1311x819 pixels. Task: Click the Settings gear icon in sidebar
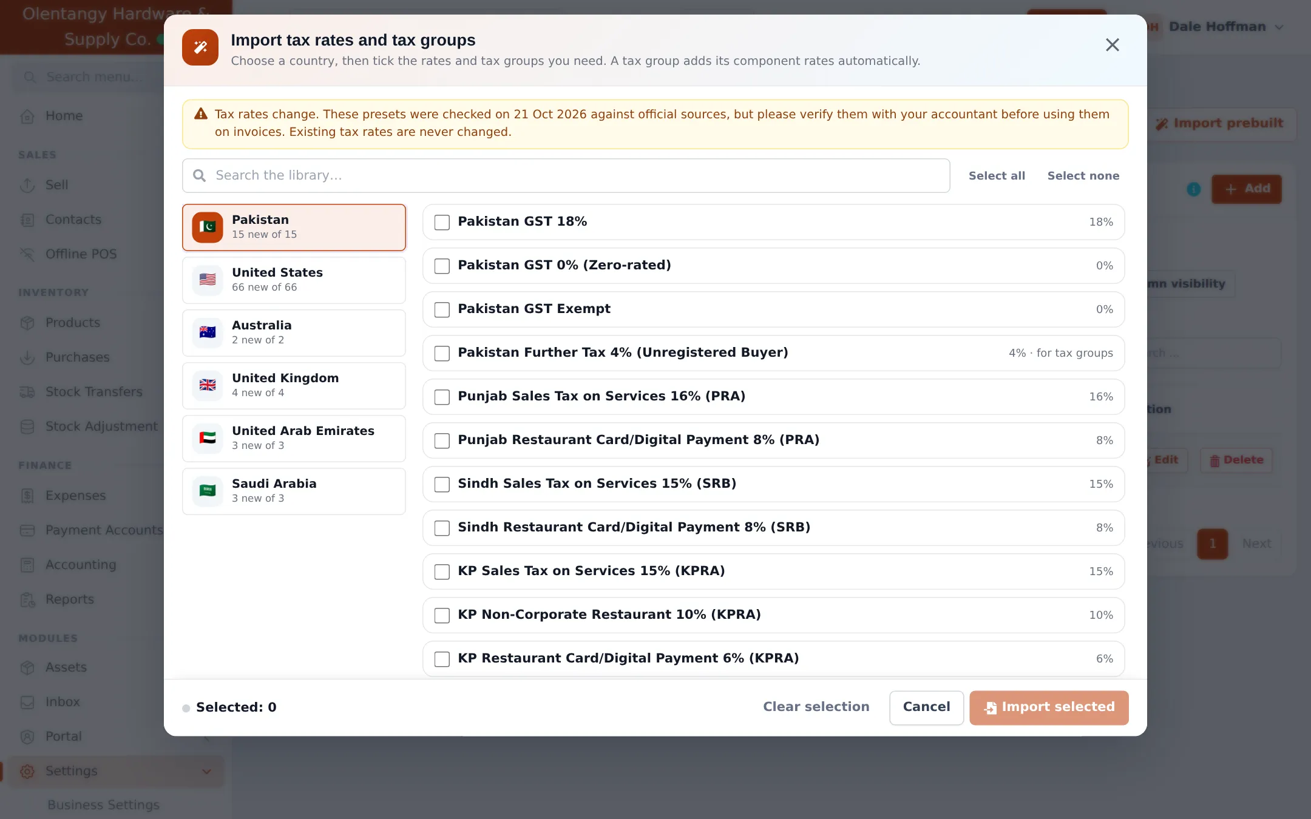tap(27, 771)
